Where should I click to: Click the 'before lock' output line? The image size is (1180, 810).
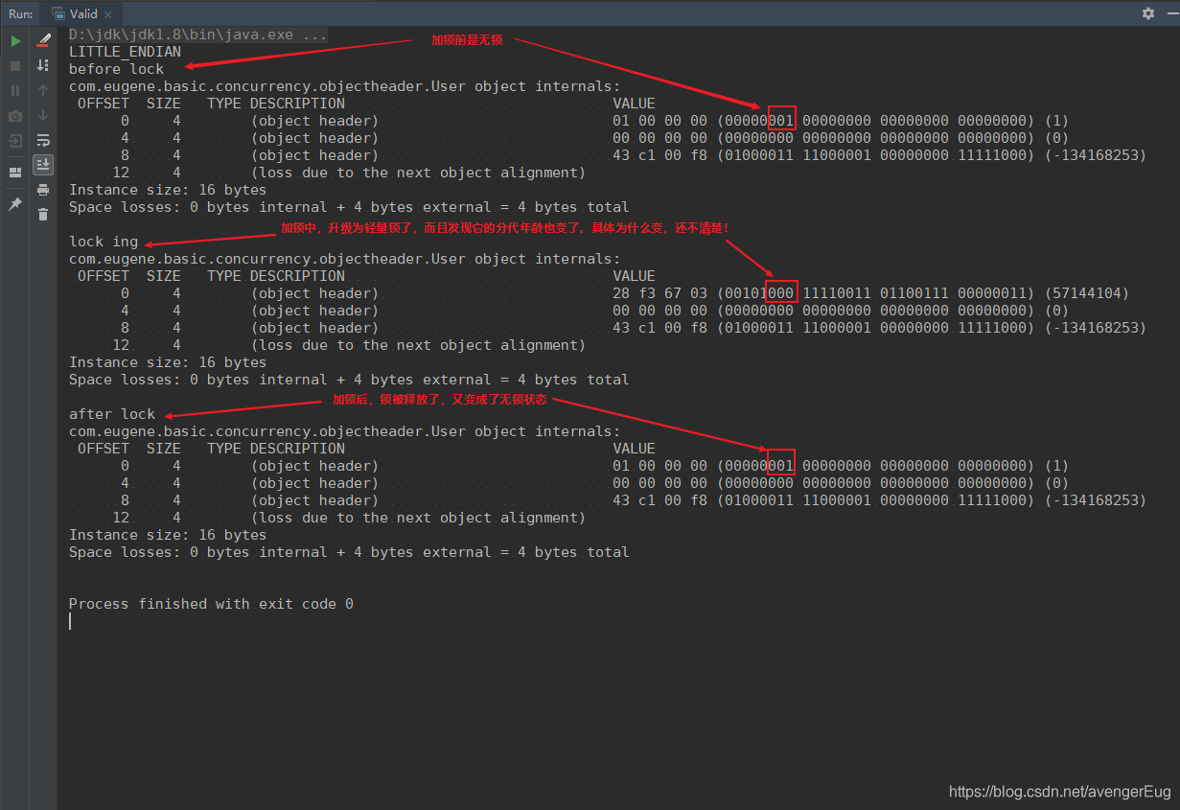pyautogui.click(x=116, y=69)
